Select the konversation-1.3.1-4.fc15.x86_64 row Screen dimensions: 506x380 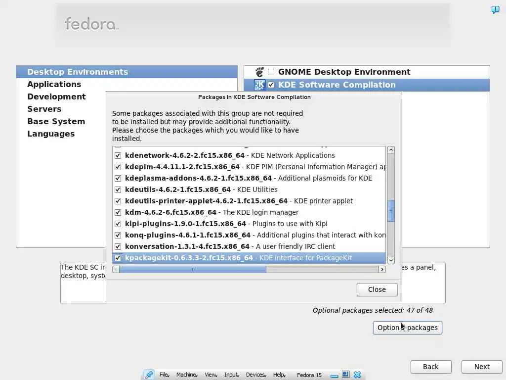[249, 246]
